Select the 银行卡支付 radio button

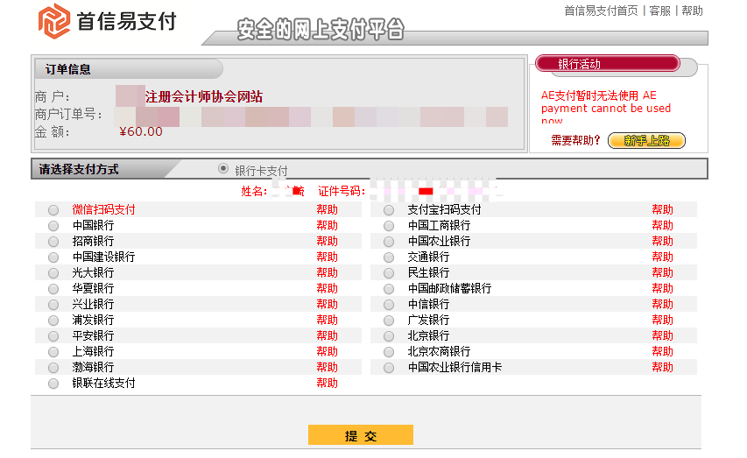[223, 168]
